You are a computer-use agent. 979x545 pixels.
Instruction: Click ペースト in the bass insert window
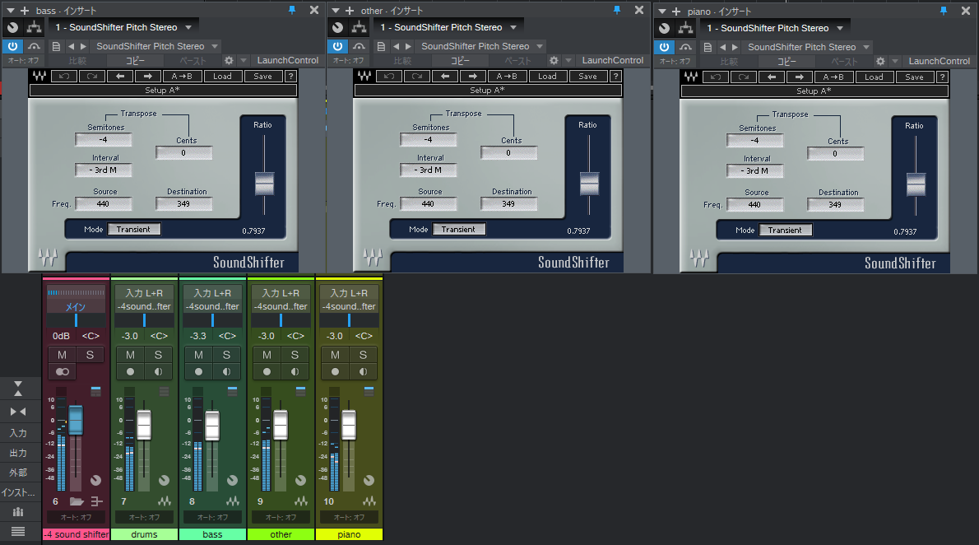(x=193, y=61)
